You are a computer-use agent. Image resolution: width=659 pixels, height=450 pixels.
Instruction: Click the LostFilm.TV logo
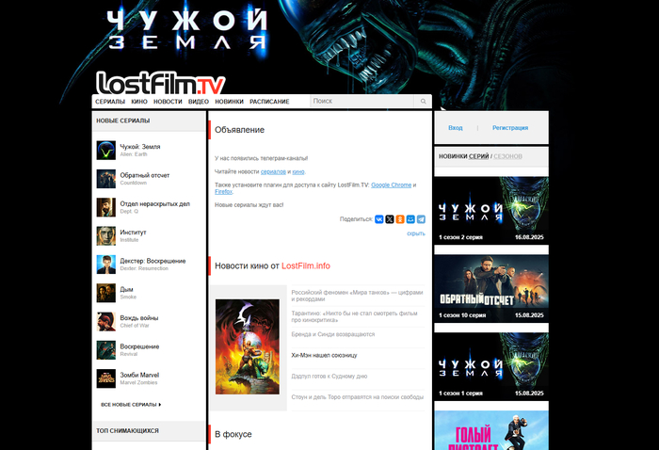[160, 83]
